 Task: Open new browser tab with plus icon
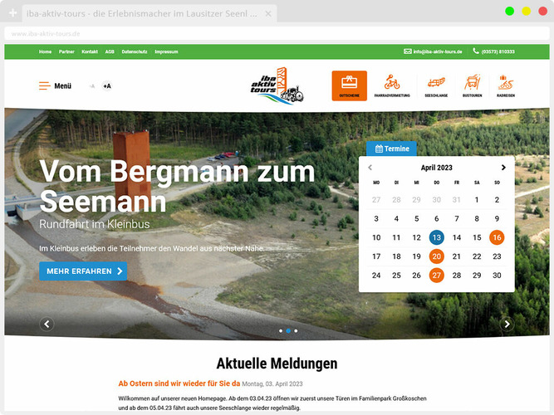point(13,13)
